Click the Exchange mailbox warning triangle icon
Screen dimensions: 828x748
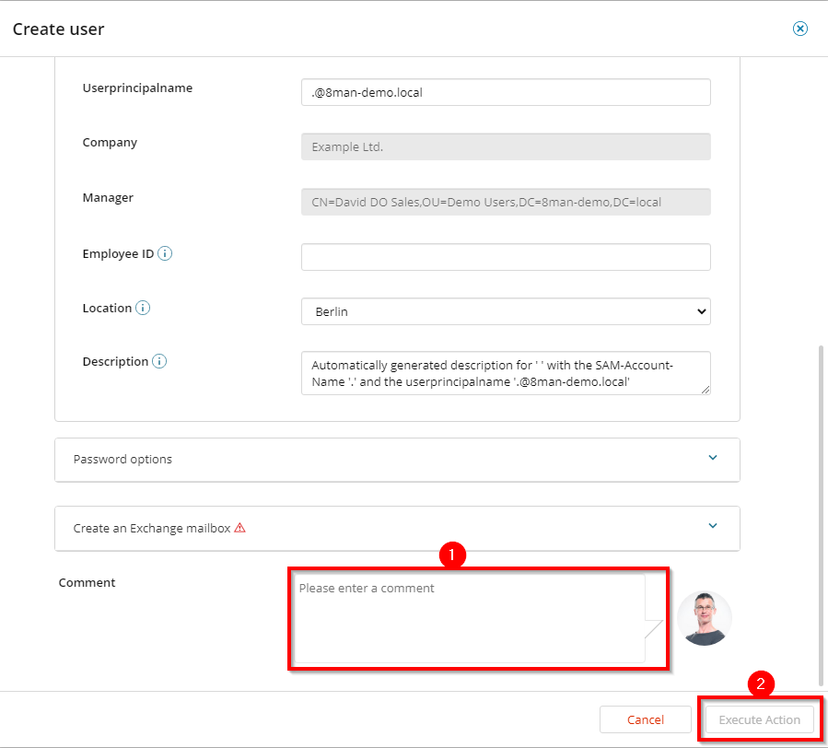[x=239, y=529]
